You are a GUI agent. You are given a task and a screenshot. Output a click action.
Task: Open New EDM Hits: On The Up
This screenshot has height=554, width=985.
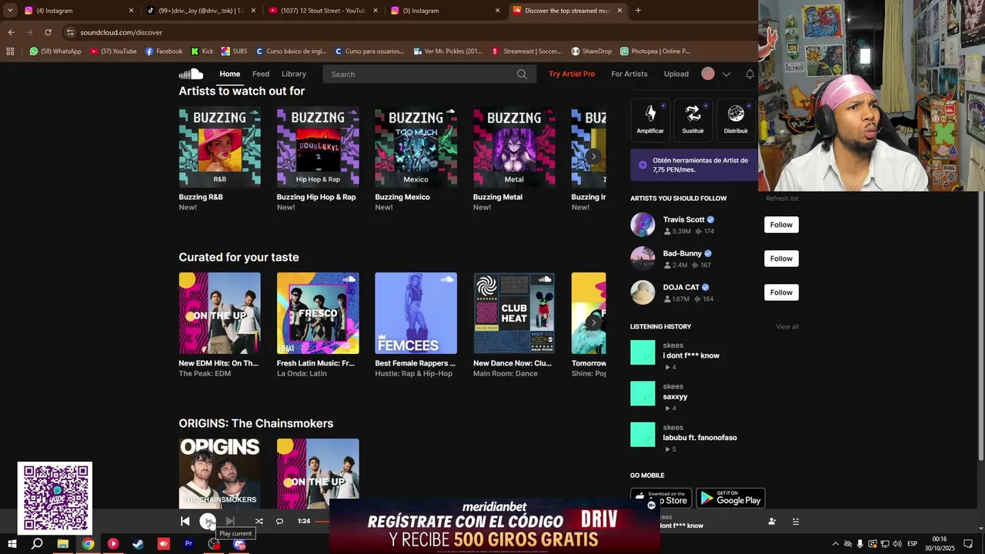[x=219, y=313]
